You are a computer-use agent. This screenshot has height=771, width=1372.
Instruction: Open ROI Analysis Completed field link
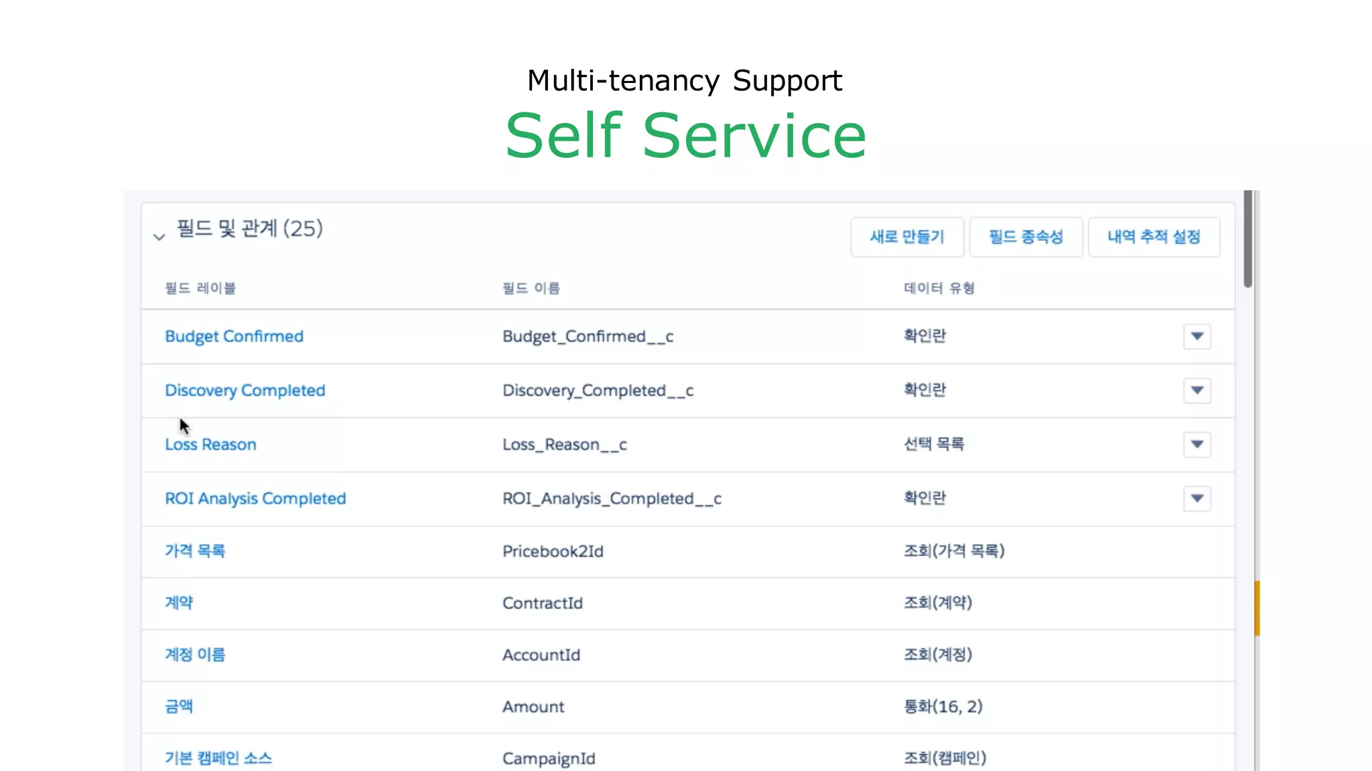point(255,499)
